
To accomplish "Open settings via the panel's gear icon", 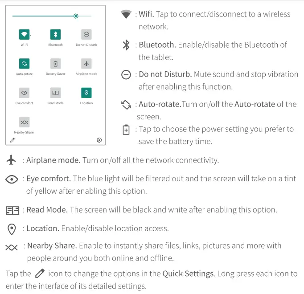I will click(99, 140).
